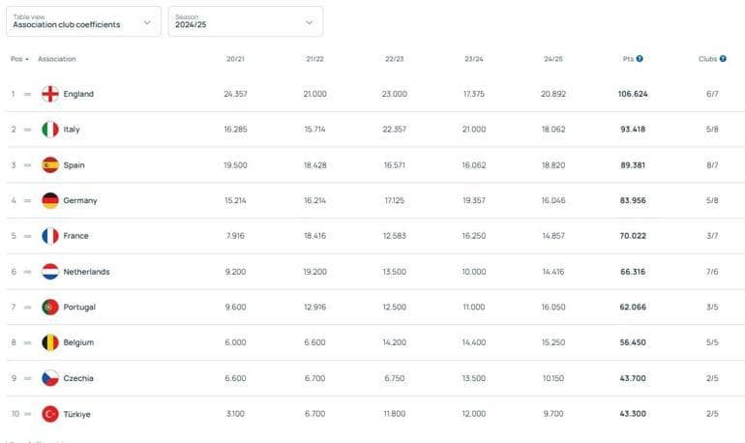Viewport: 745px width, 443px height.
Task: Click the Italy flag icon
Action: click(x=50, y=130)
